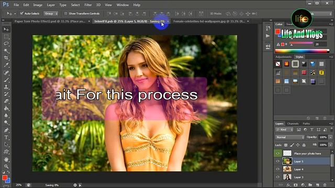Toggle lock all padlock
This screenshot has height=188, width=335.
[304, 145]
